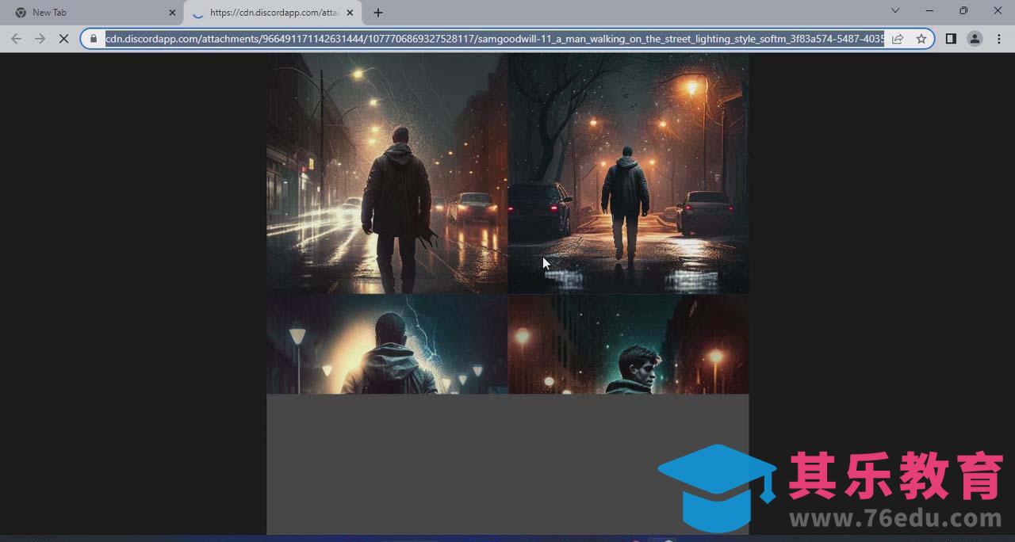
Task: View site information via lock icon
Action: (x=94, y=39)
